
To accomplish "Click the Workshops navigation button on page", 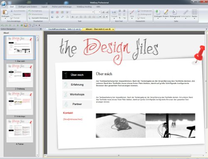I will [x=77, y=95].
